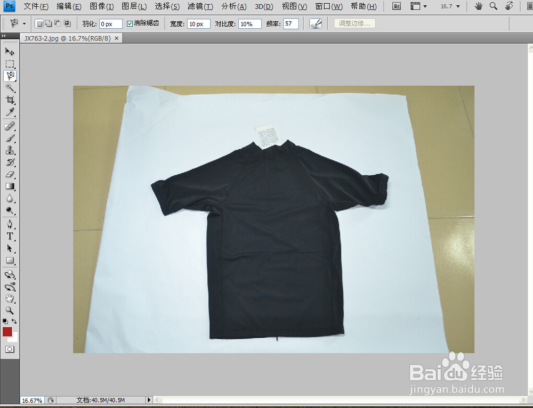Reset to default foreground and background colors
Image resolution: width=533 pixels, height=408 pixels.
[5, 321]
